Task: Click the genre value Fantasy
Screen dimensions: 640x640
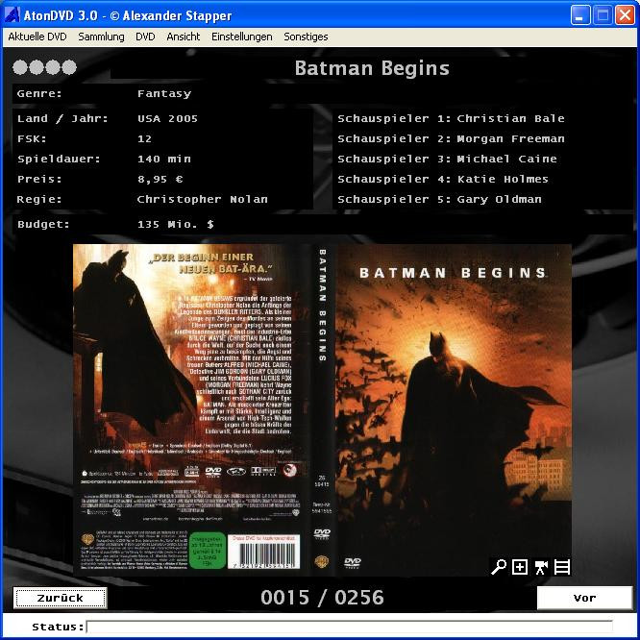Action: [164, 94]
